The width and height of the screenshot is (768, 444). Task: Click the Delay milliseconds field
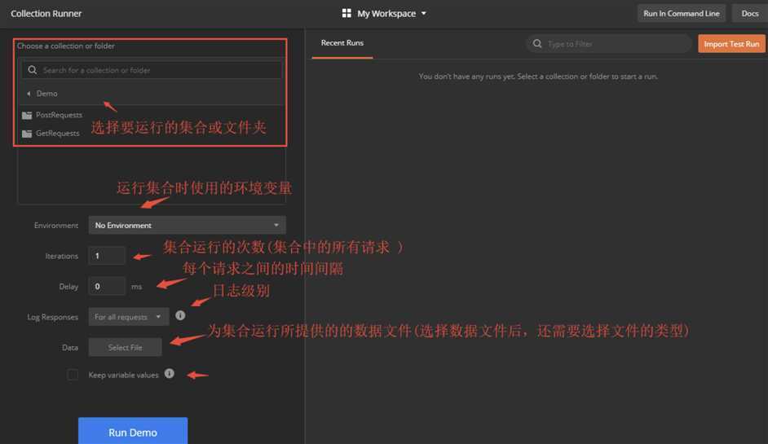point(107,287)
